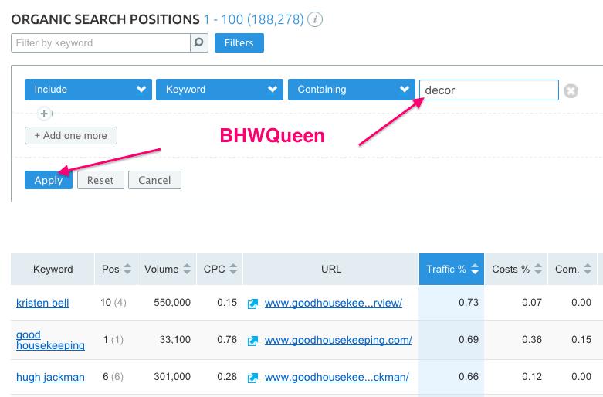Click the magnifier search icon
Image resolution: width=603 pixels, height=397 pixels.
(x=199, y=42)
